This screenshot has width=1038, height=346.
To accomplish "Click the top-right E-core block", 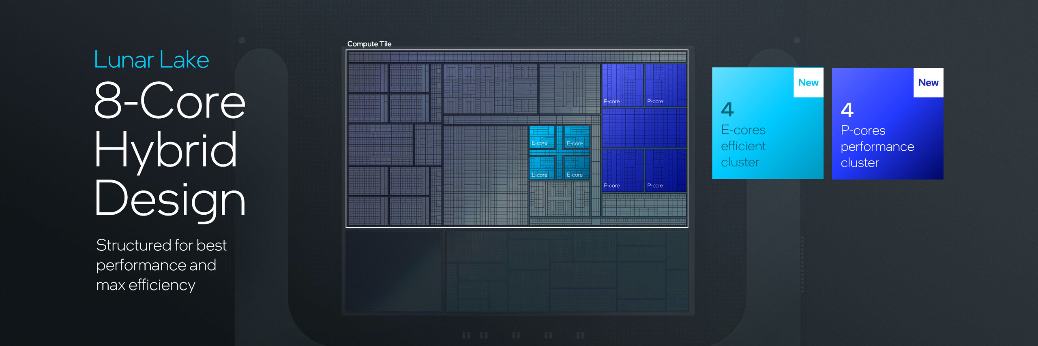I will (577, 137).
